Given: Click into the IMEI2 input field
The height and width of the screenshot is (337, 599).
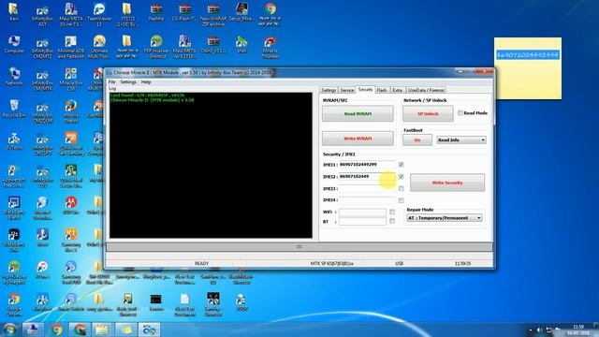Looking at the screenshot, I should [367, 177].
